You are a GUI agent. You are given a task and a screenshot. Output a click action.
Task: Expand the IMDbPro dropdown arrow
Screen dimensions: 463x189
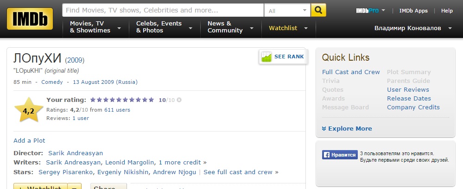pos(383,10)
